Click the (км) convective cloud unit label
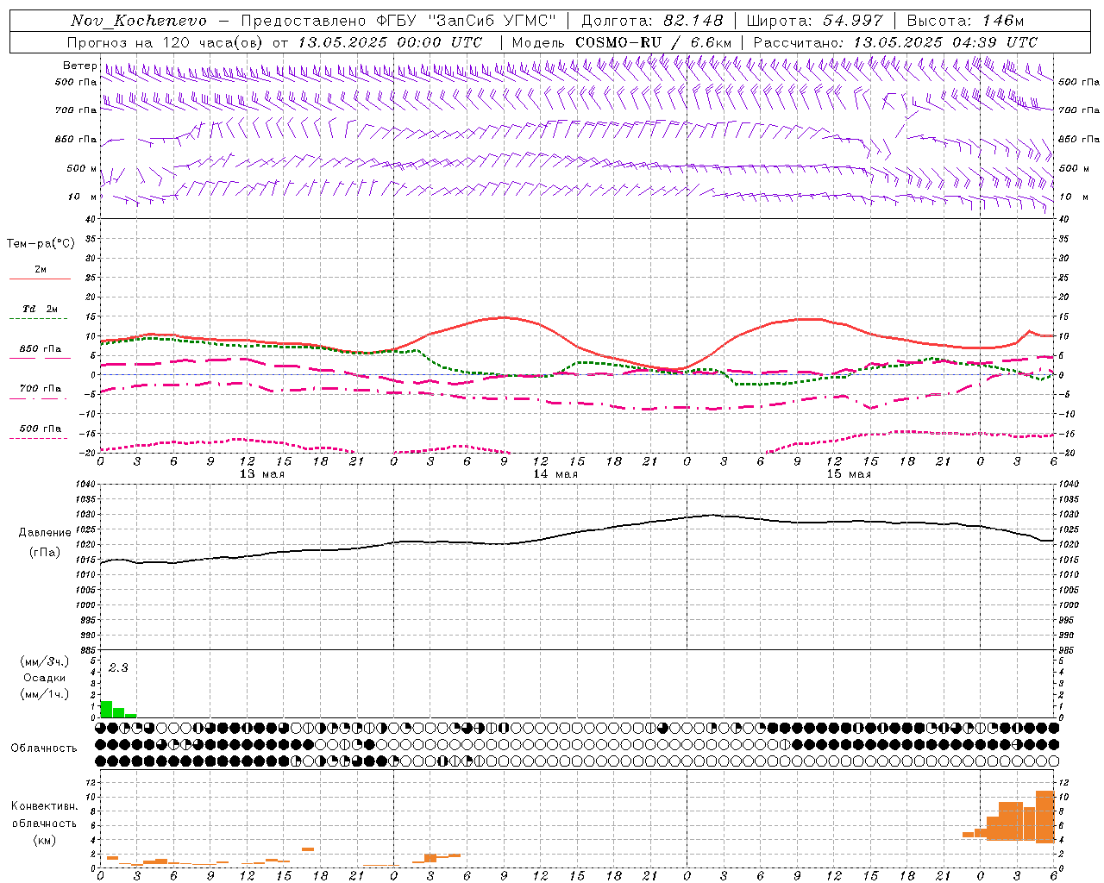 45,840
